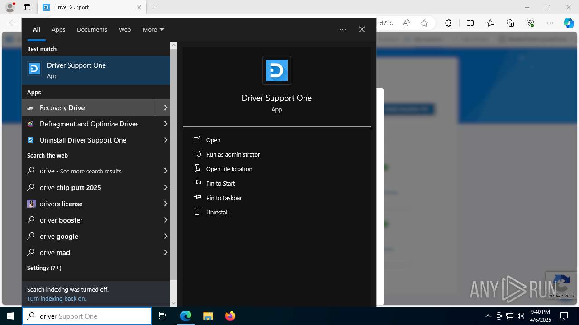Switch to the Web search tab
Image resolution: width=579 pixels, height=325 pixels.
point(125,29)
